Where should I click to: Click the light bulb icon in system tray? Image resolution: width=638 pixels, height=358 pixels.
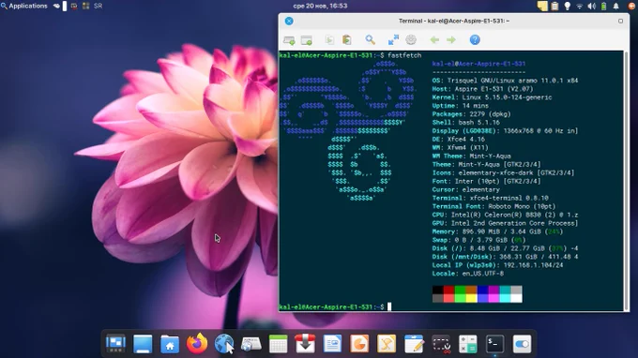(x=568, y=6)
